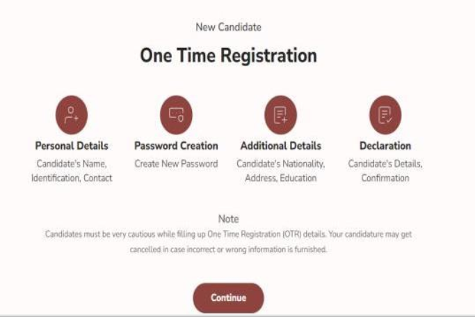
Task: Choose the Additional Details step heading
Action: point(280,146)
